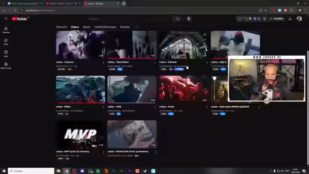The height and width of the screenshot is (174, 309).
Task: Open Shorts from the left sidebar
Action: [6, 42]
